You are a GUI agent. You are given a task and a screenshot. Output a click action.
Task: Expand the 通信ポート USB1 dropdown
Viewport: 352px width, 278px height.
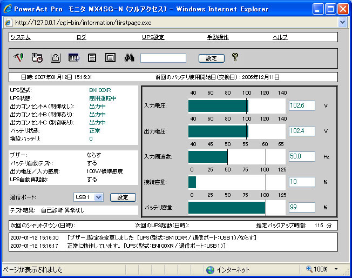[98, 197]
